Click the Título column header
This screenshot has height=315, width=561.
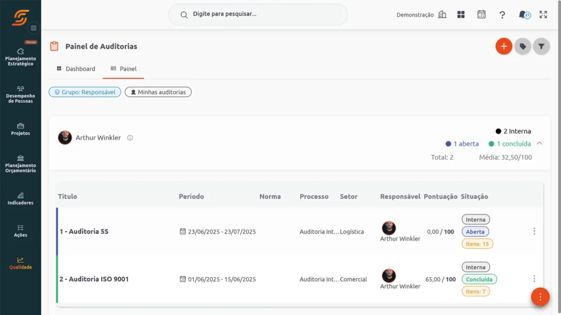[67, 196]
